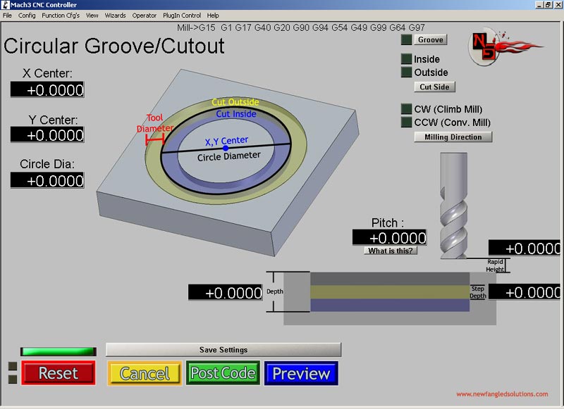Screen dimensions: 564x409
Task: Click the Circular Groove/Cutout heading
Action: tap(114, 46)
